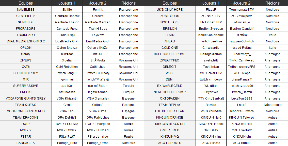288x146 pixels.
Task: Select the Solary team cell
Action: (26, 54)
